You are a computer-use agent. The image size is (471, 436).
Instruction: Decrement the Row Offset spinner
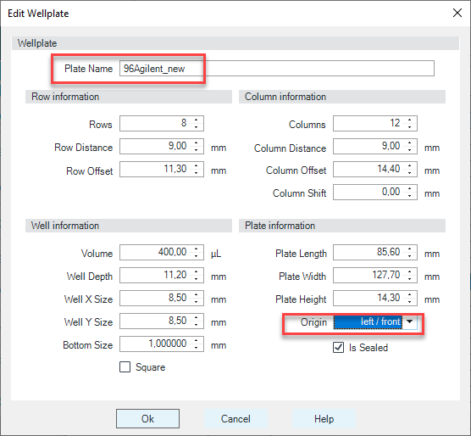click(x=197, y=172)
